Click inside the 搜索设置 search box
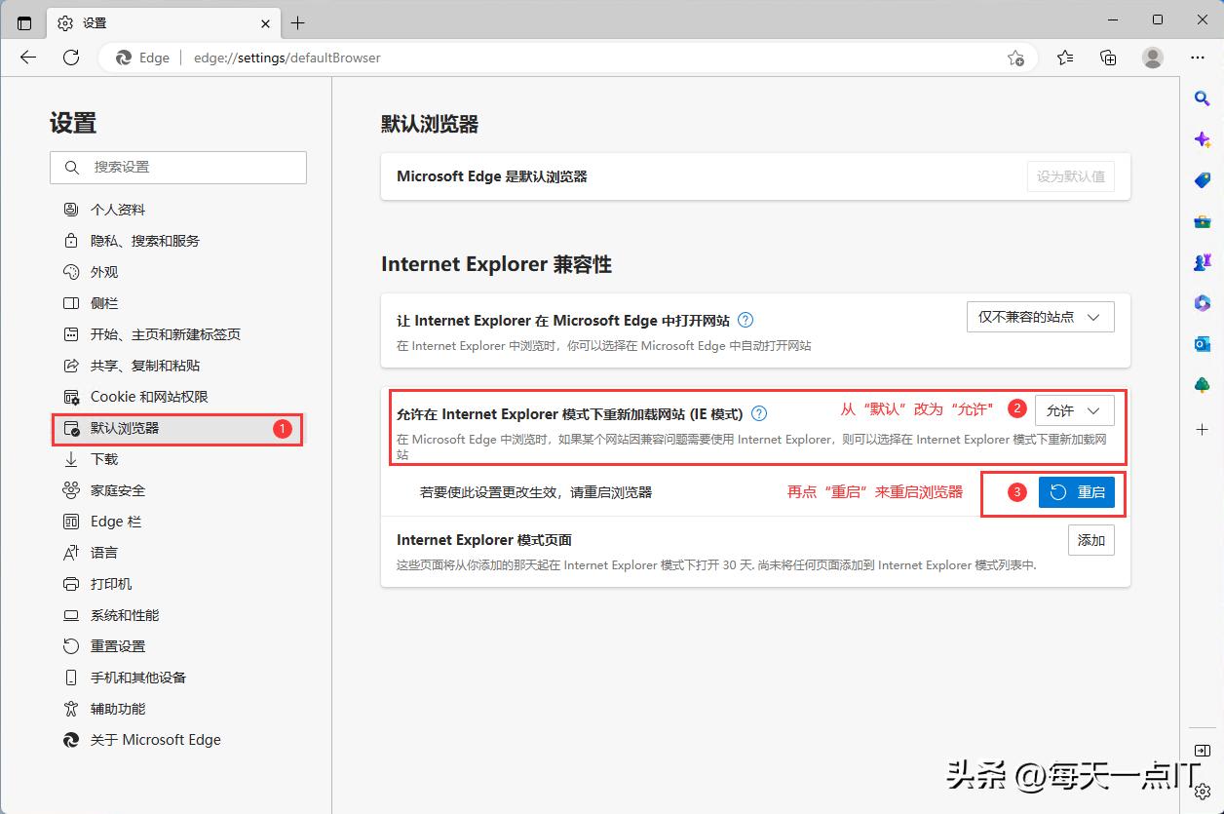 click(178, 167)
